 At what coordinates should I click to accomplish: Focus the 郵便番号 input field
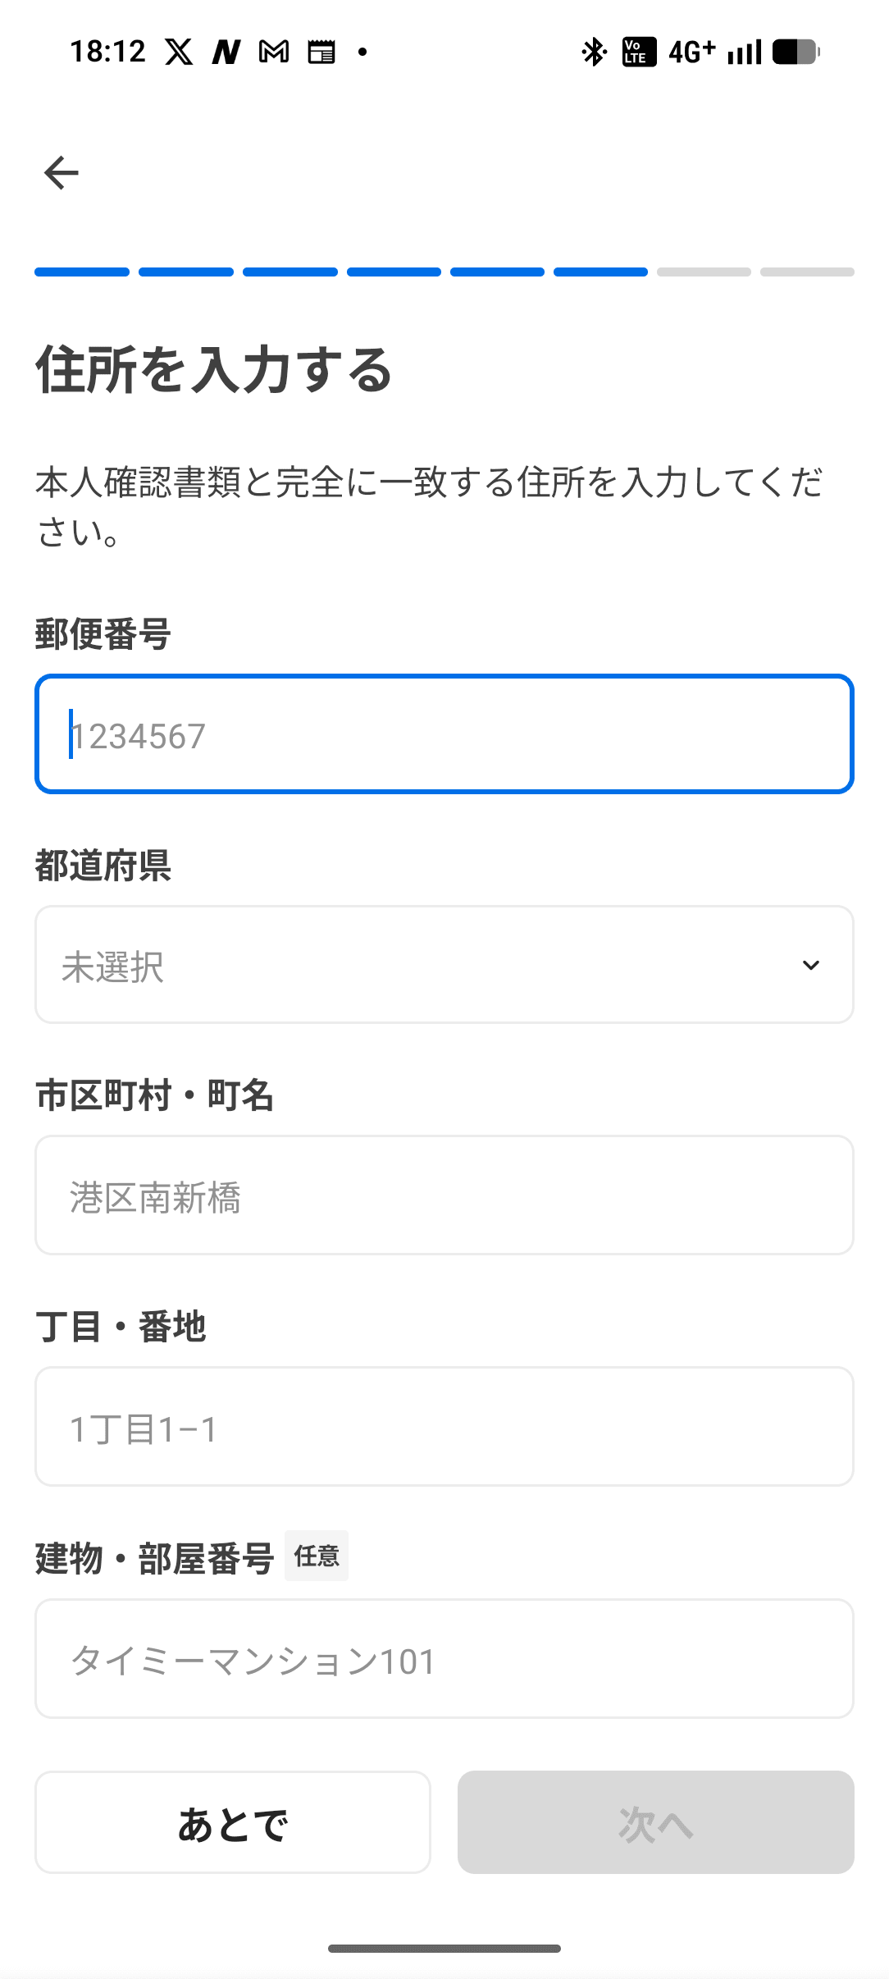444,734
